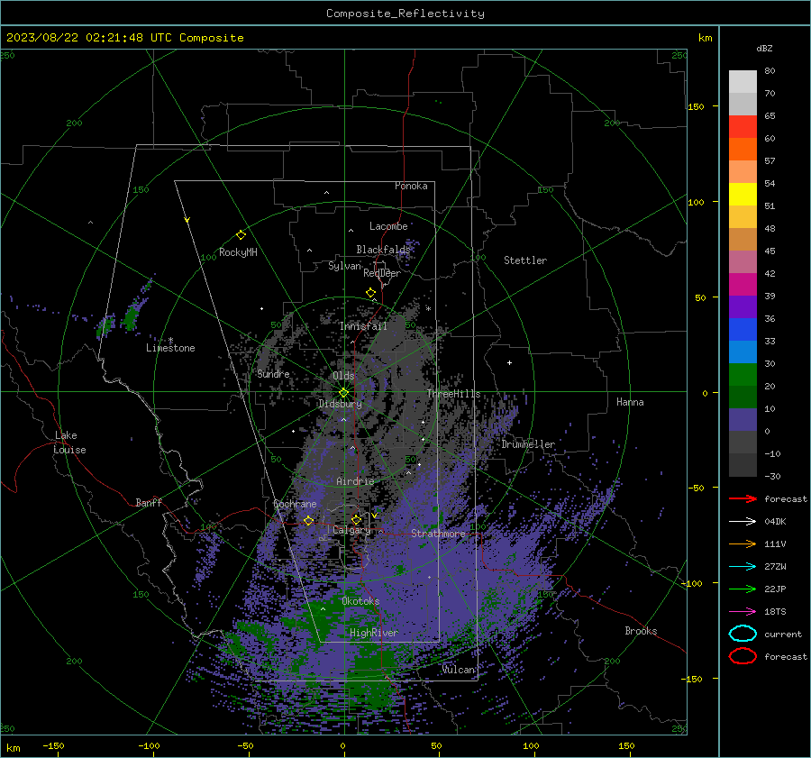Pick the pink 45-42 dBZ swatch
Viewport: 811px width, 758px height.
point(743,262)
